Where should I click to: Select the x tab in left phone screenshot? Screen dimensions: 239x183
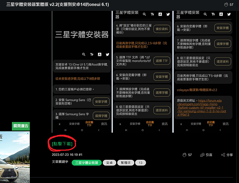60,124
